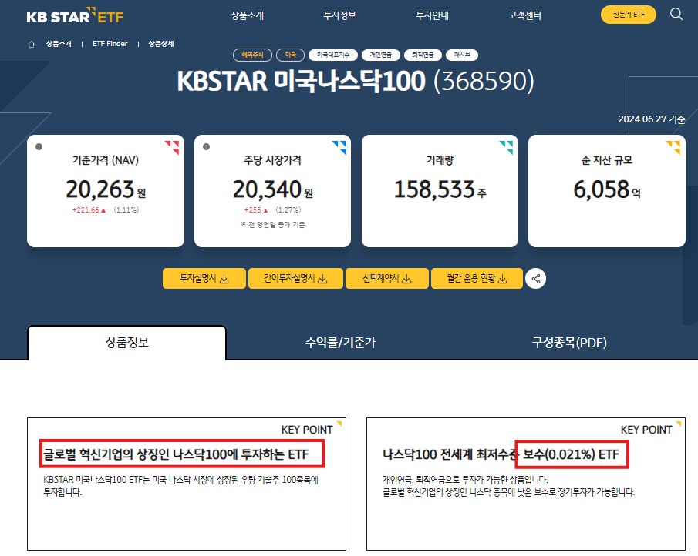The width and height of the screenshot is (698, 556).
Task: Click heading 글로벌 혁신기업의 상징인 나스닥100에 투자하는 ETF
Action: click(176, 454)
